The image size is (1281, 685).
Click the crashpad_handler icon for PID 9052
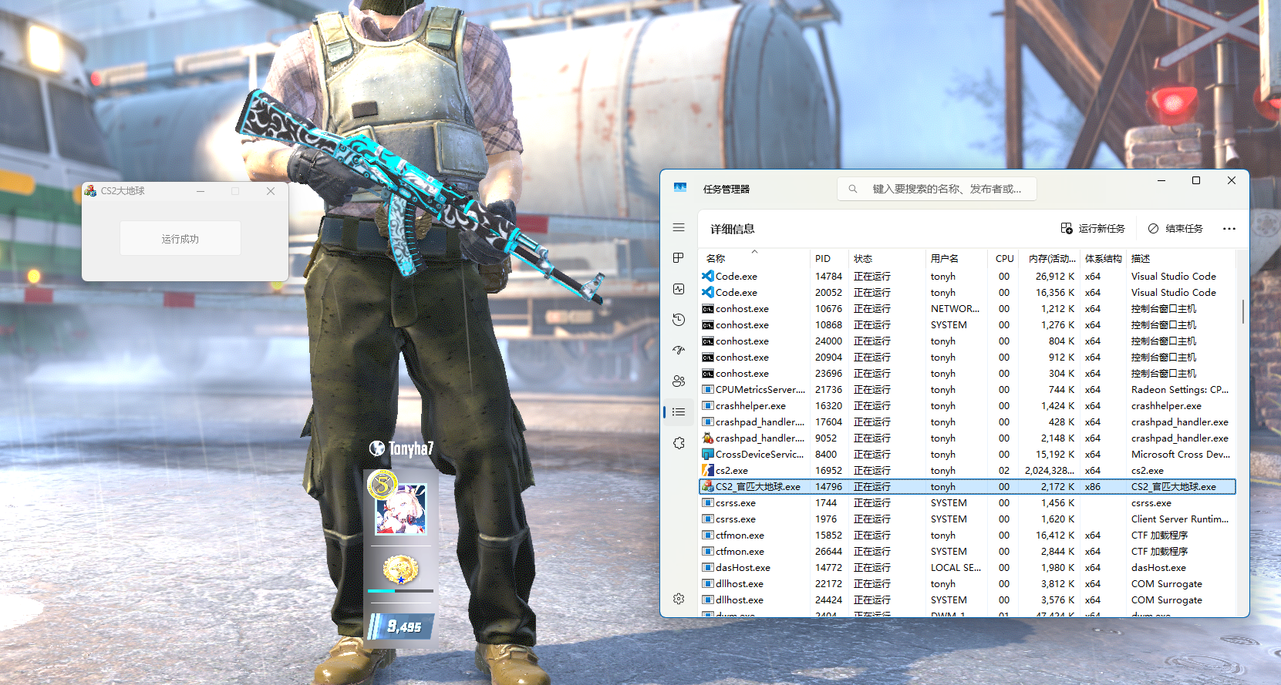[707, 438]
